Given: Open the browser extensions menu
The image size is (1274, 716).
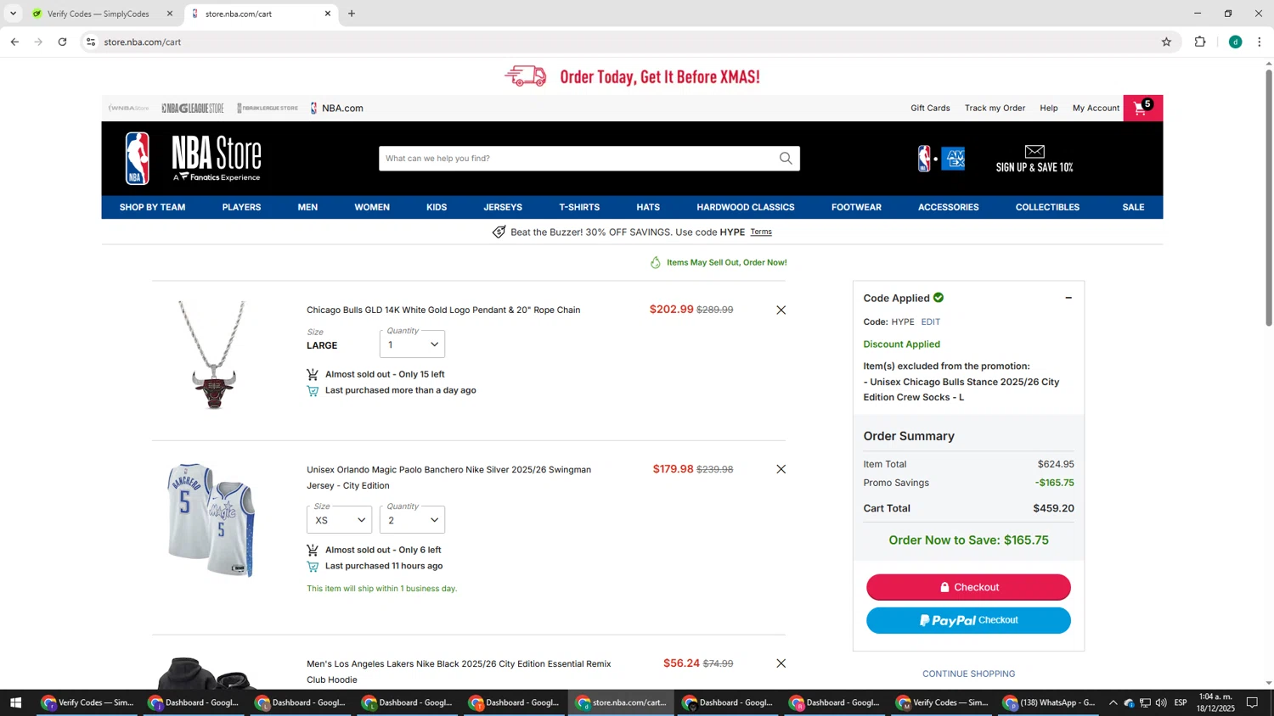Looking at the screenshot, I should coord(1200,42).
